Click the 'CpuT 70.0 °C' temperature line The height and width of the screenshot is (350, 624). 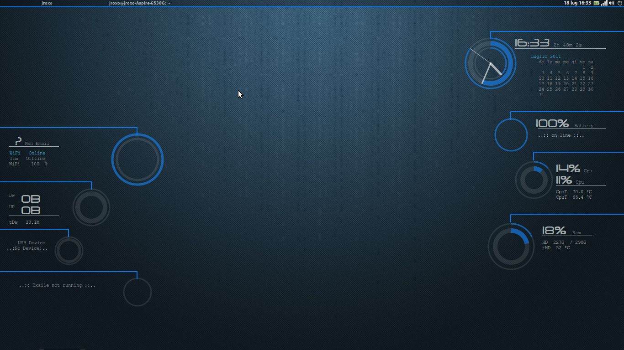tap(574, 192)
